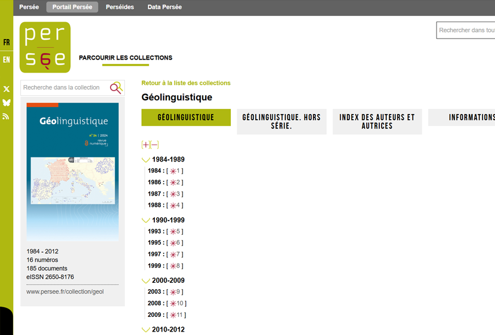Open the Bluesky butterfly icon link

(7, 103)
